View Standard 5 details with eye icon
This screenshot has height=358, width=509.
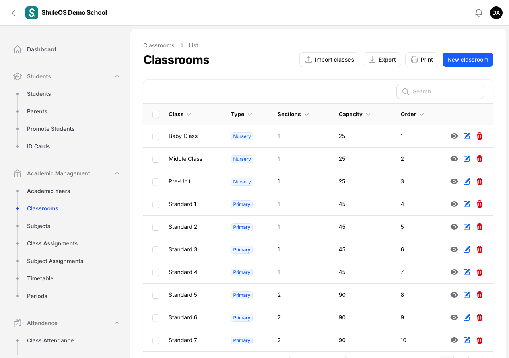(454, 295)
